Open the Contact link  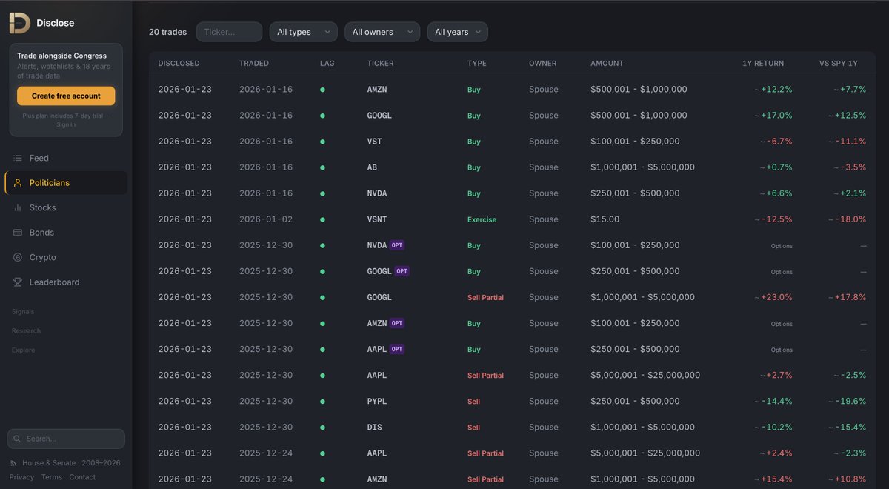click(x=82, y=477)
